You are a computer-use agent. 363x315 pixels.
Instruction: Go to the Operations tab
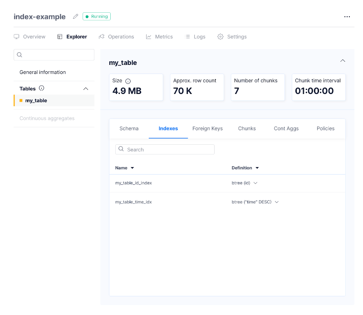(117, 37)
